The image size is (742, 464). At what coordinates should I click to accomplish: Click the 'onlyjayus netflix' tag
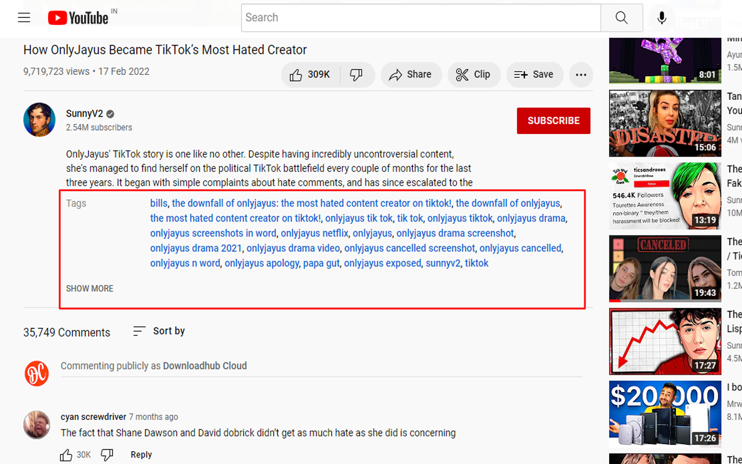coord(315,233)
